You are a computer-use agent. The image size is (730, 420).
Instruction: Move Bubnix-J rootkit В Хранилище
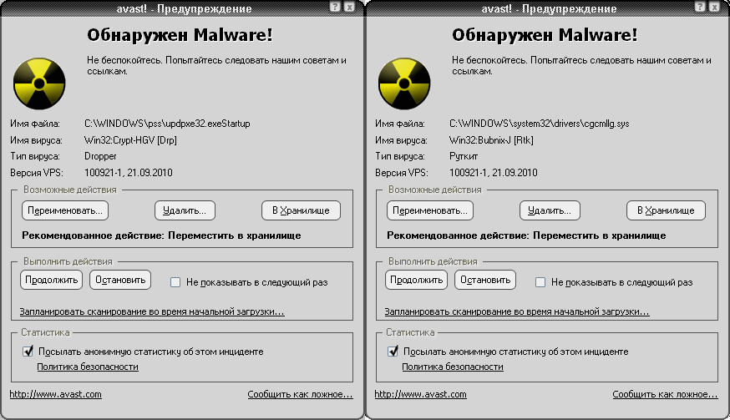666,210
